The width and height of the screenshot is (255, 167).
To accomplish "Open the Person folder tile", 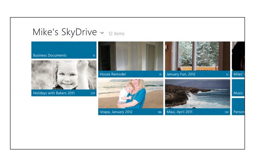I will [238, 107].
